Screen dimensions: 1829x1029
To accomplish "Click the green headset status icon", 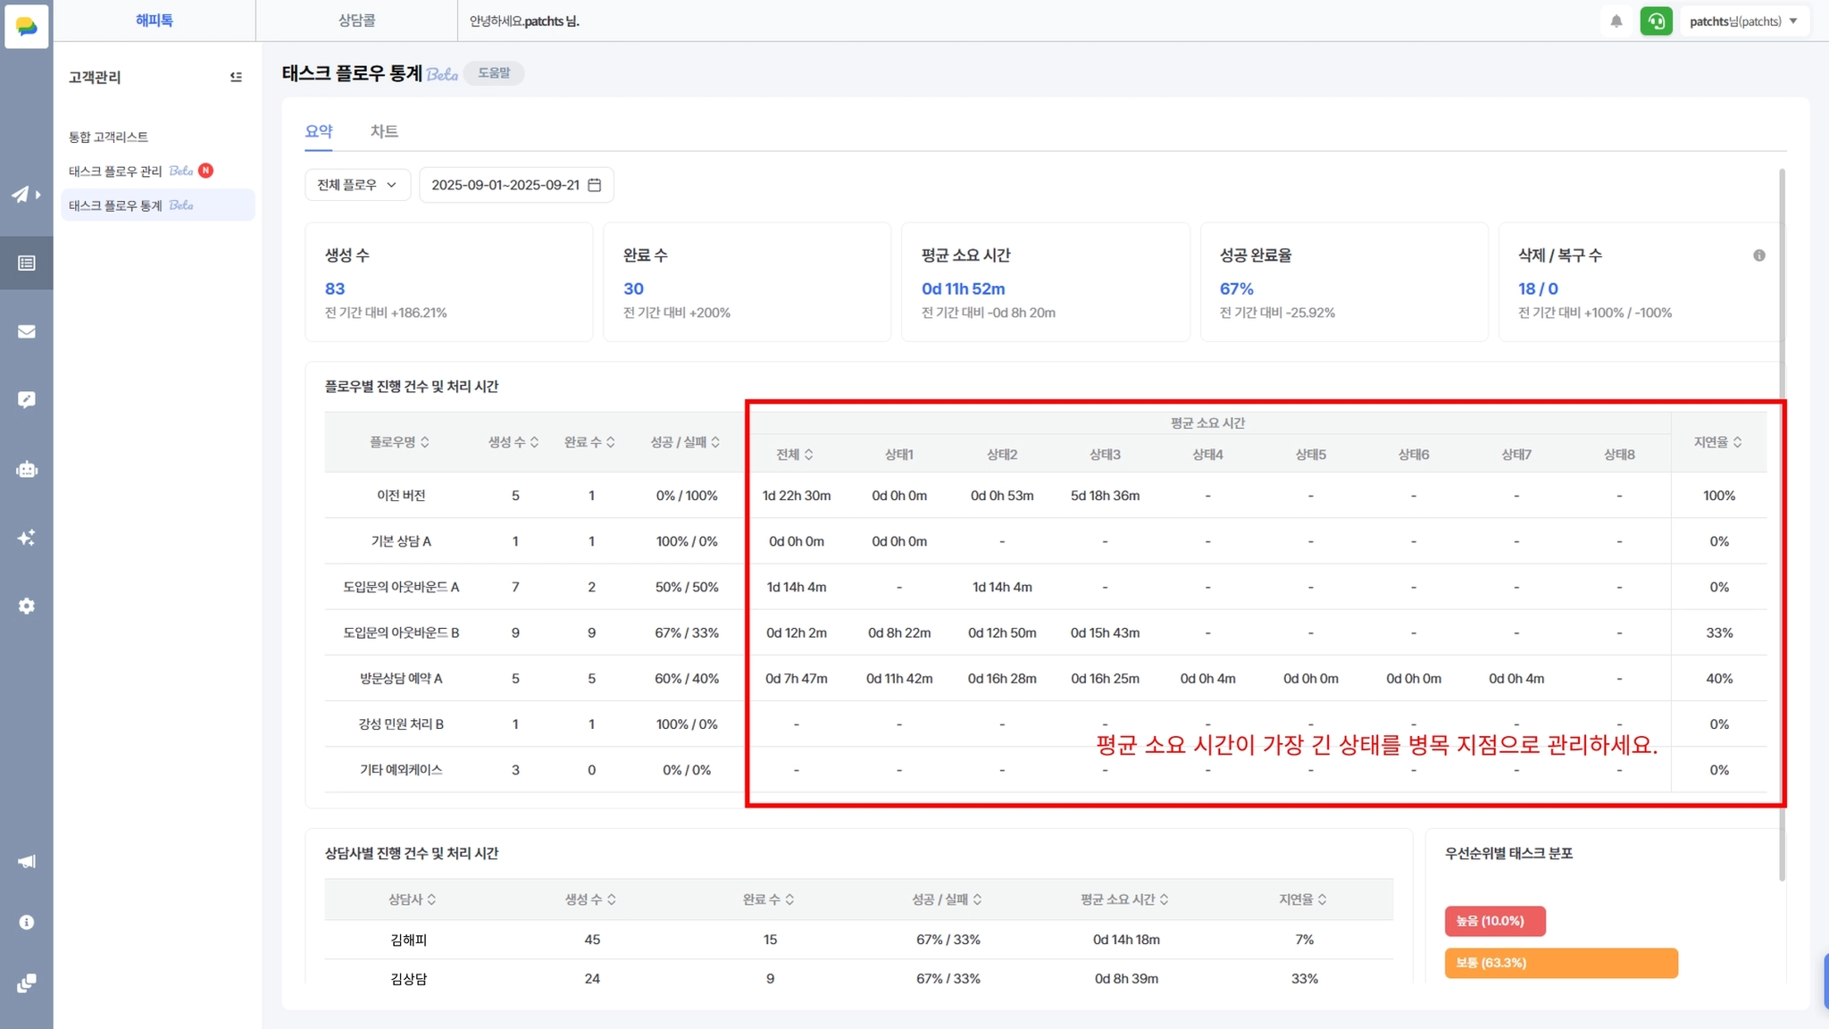I will [1656, 21].
